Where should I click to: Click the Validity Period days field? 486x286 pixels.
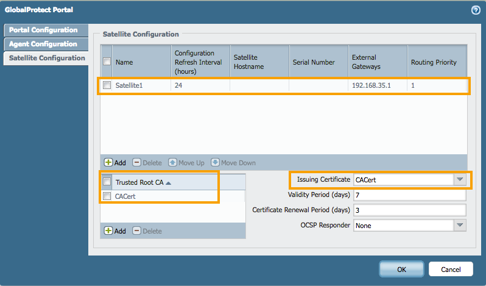point(409,195)
